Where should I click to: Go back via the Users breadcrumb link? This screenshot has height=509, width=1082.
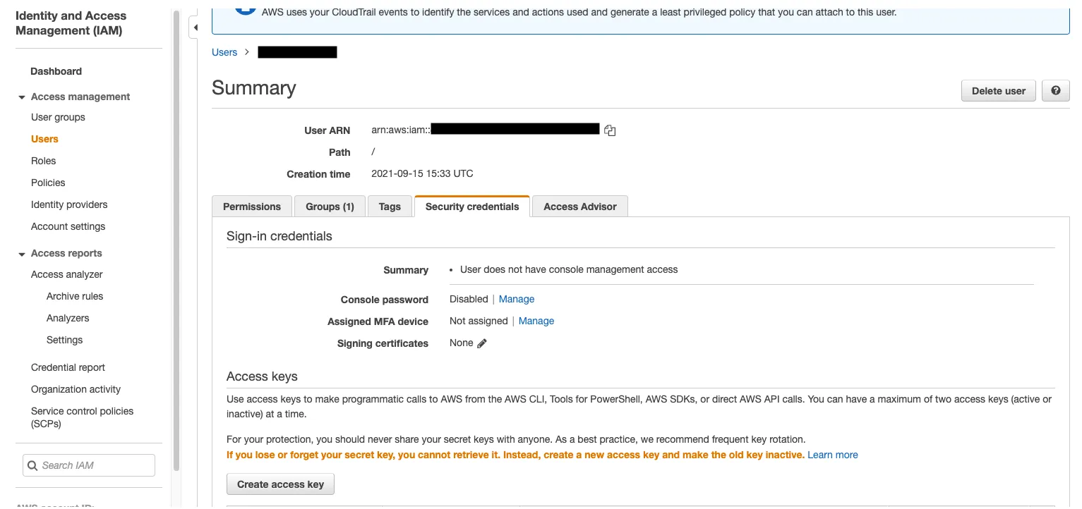point(224,52)
